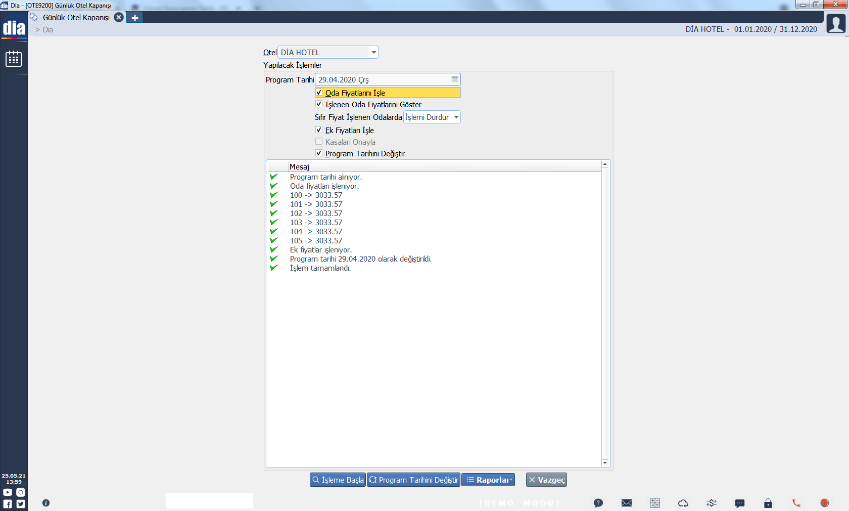Open the Twitter link icon

[21, 504]
